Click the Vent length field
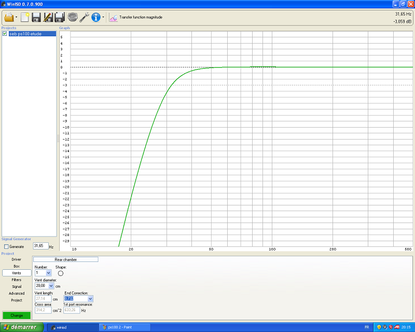Viewport: 415px width, 332px height. point(43,299)
